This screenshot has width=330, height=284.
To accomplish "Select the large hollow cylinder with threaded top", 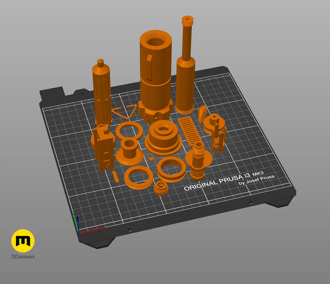I will 155,76.
